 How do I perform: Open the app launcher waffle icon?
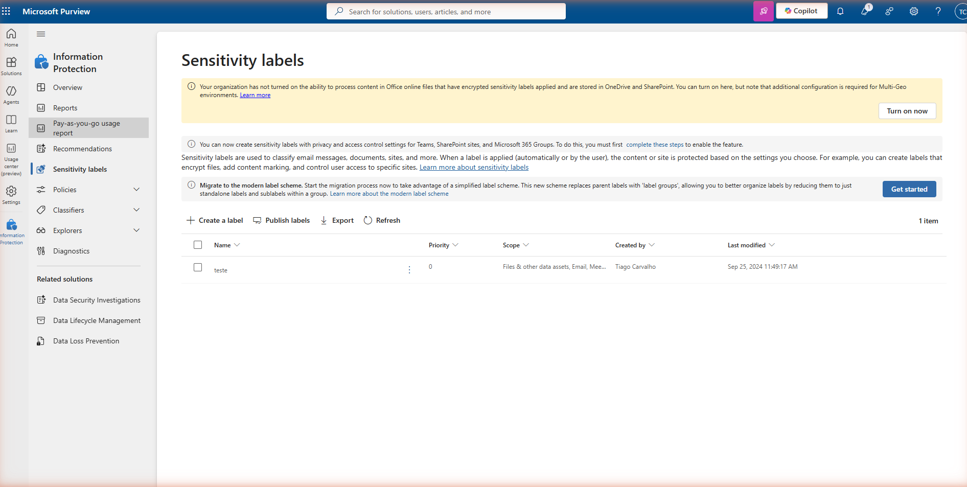click(x=6, y=11)
